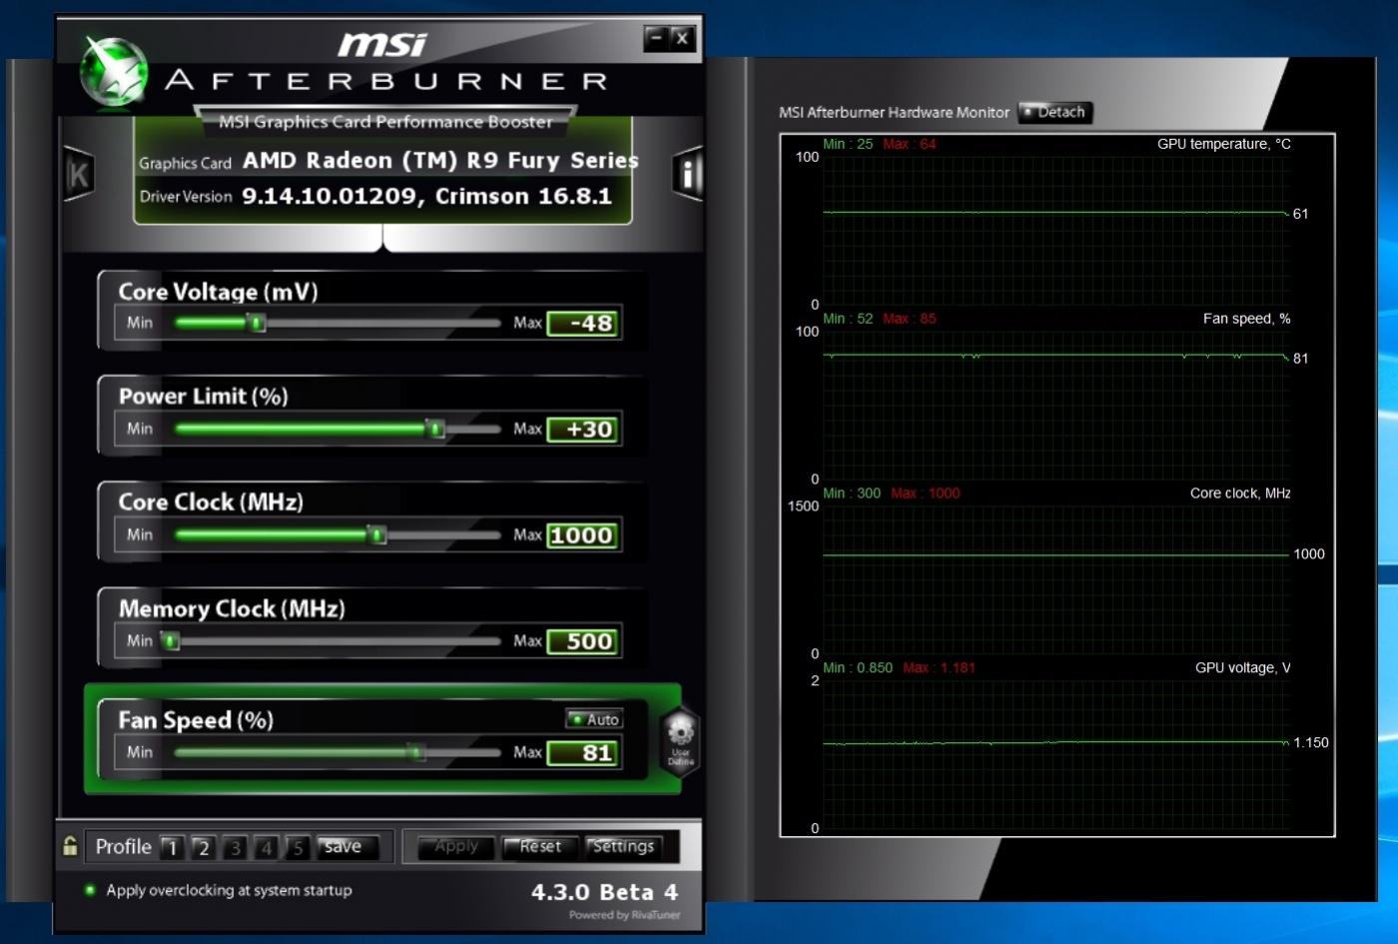The width and height of the screenshot is (1398, 944).
Task: Minimize the Afterburner window
Action: 656,38
